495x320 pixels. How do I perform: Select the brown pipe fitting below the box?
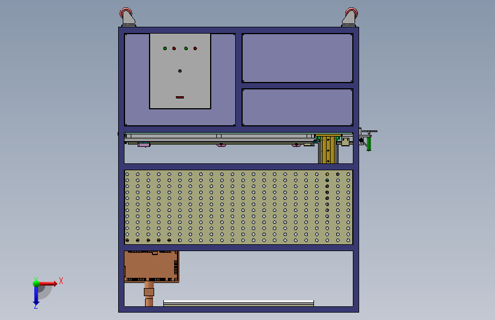tap(149, 294)
